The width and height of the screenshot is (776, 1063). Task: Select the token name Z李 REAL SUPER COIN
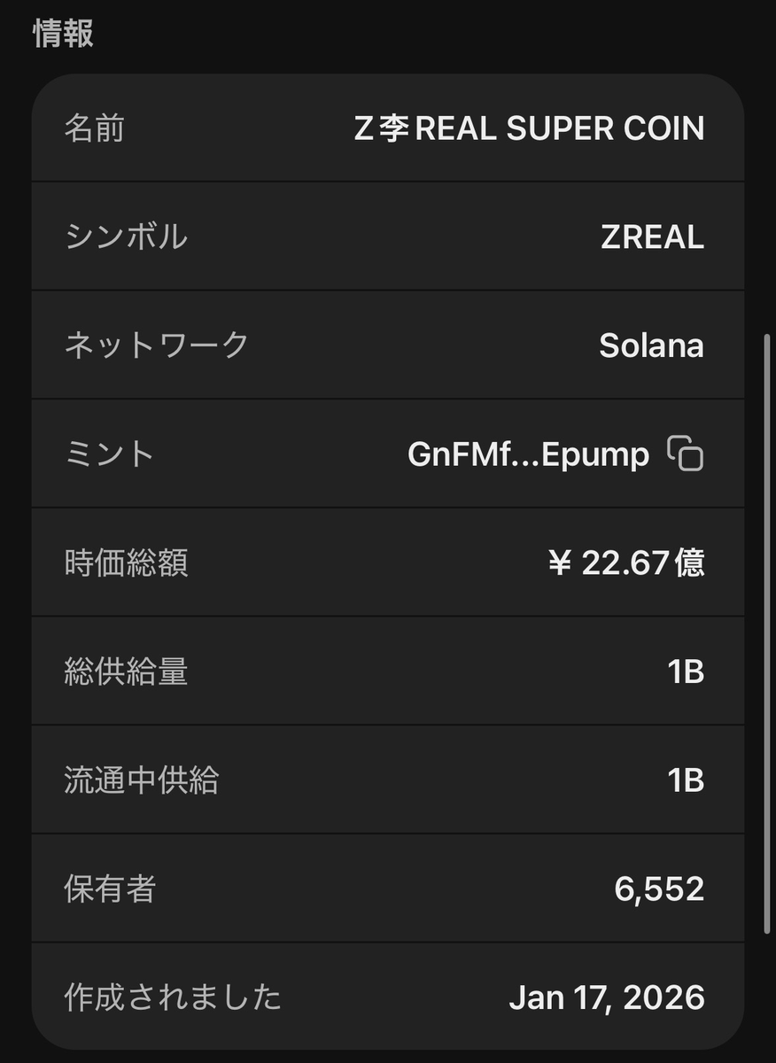529,129
